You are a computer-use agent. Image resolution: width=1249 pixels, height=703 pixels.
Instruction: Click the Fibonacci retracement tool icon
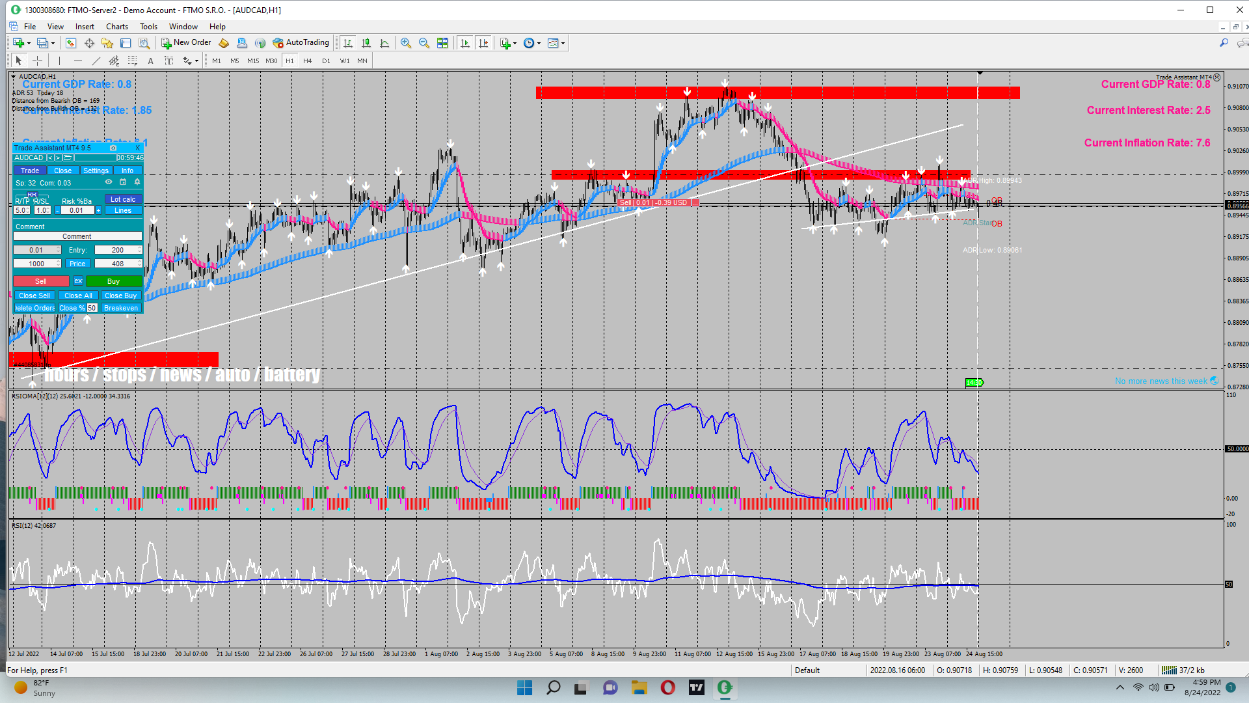(132, 61)
